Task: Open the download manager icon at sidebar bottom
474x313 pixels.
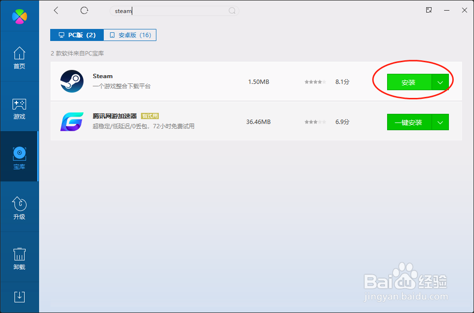Action: [x=19, y=297]
